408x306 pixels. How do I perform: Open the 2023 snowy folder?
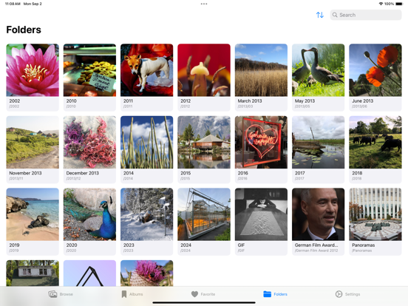(x=147, y=222)
